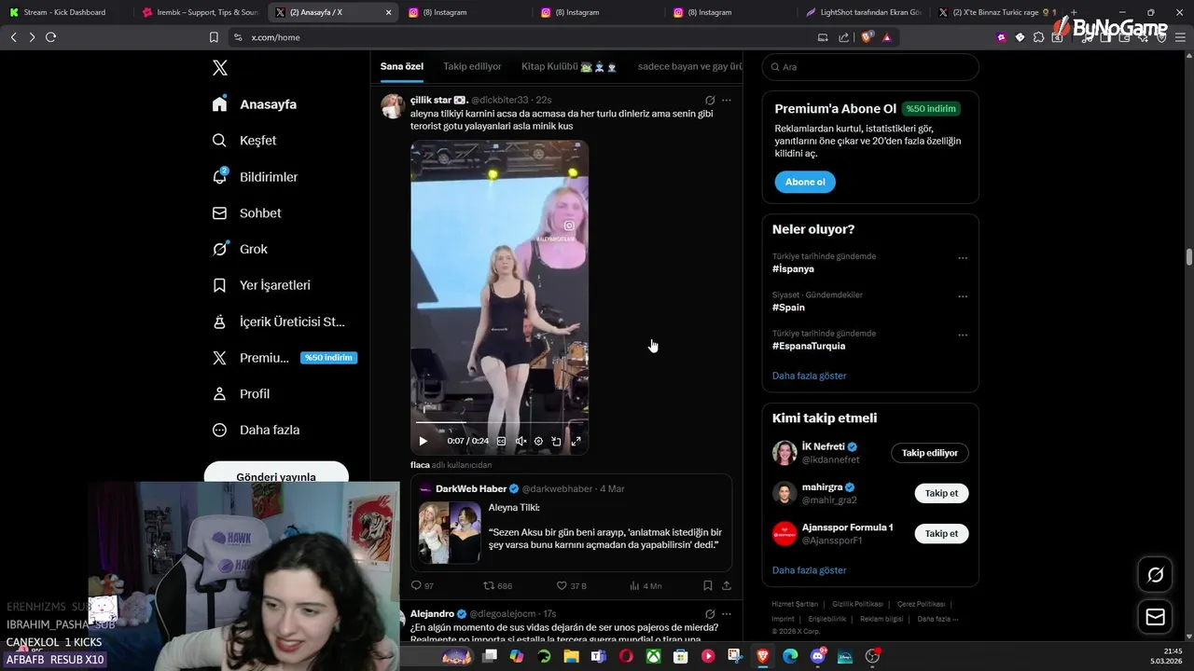Click Grok icon on Alejandro post
This screenshot has width=1194, height=671.
(x=710, y=615)
